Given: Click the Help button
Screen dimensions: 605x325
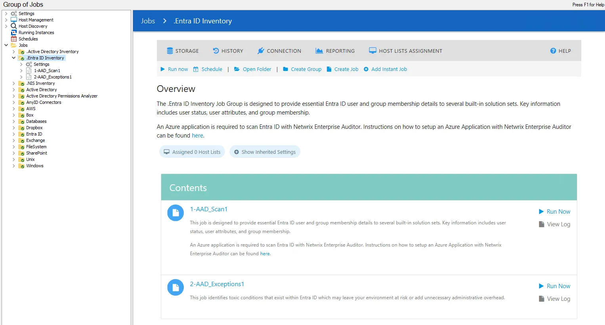Looking at the screenshot, I should [x=561, y=51].
